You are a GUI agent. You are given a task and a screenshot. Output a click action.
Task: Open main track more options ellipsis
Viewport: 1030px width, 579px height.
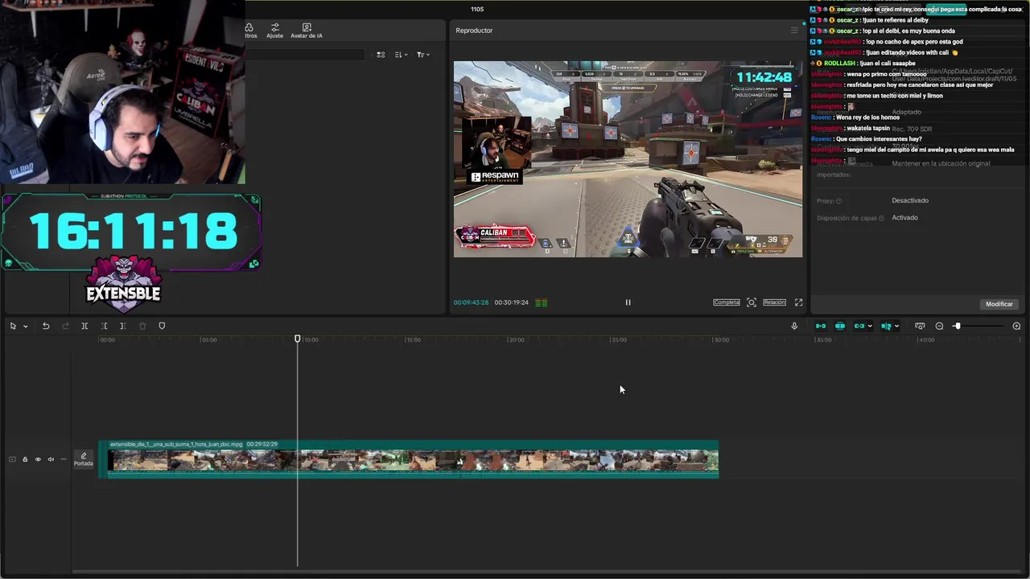64,459
